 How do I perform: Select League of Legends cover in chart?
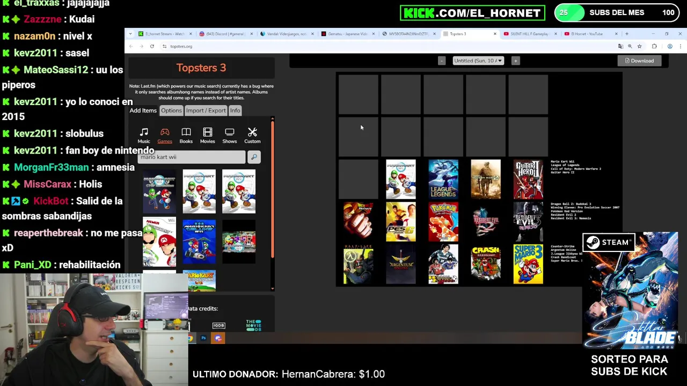[x=443, y=179]
